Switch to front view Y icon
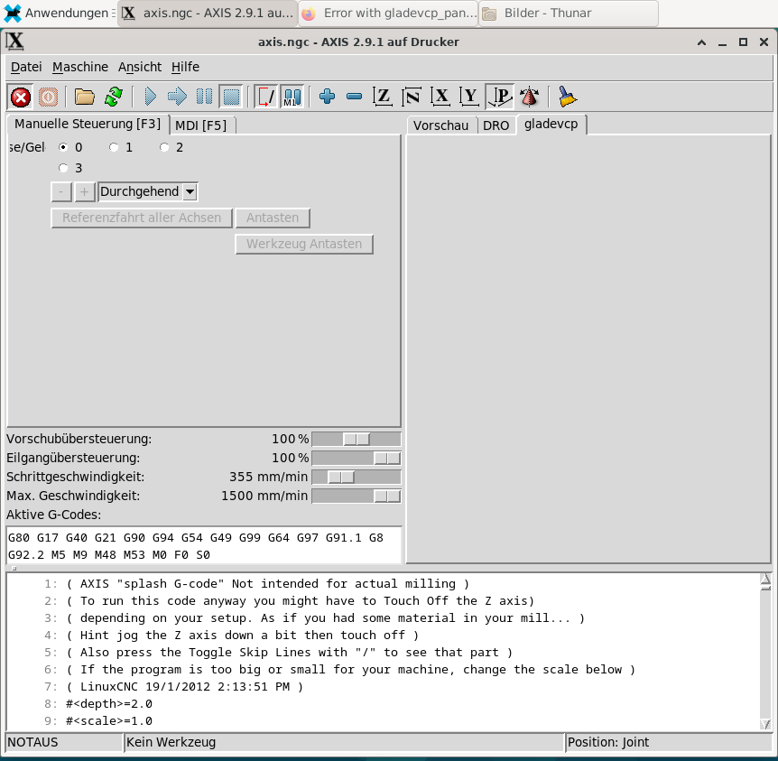The height and width of the screenshot is (761, 778). [469, 97]
